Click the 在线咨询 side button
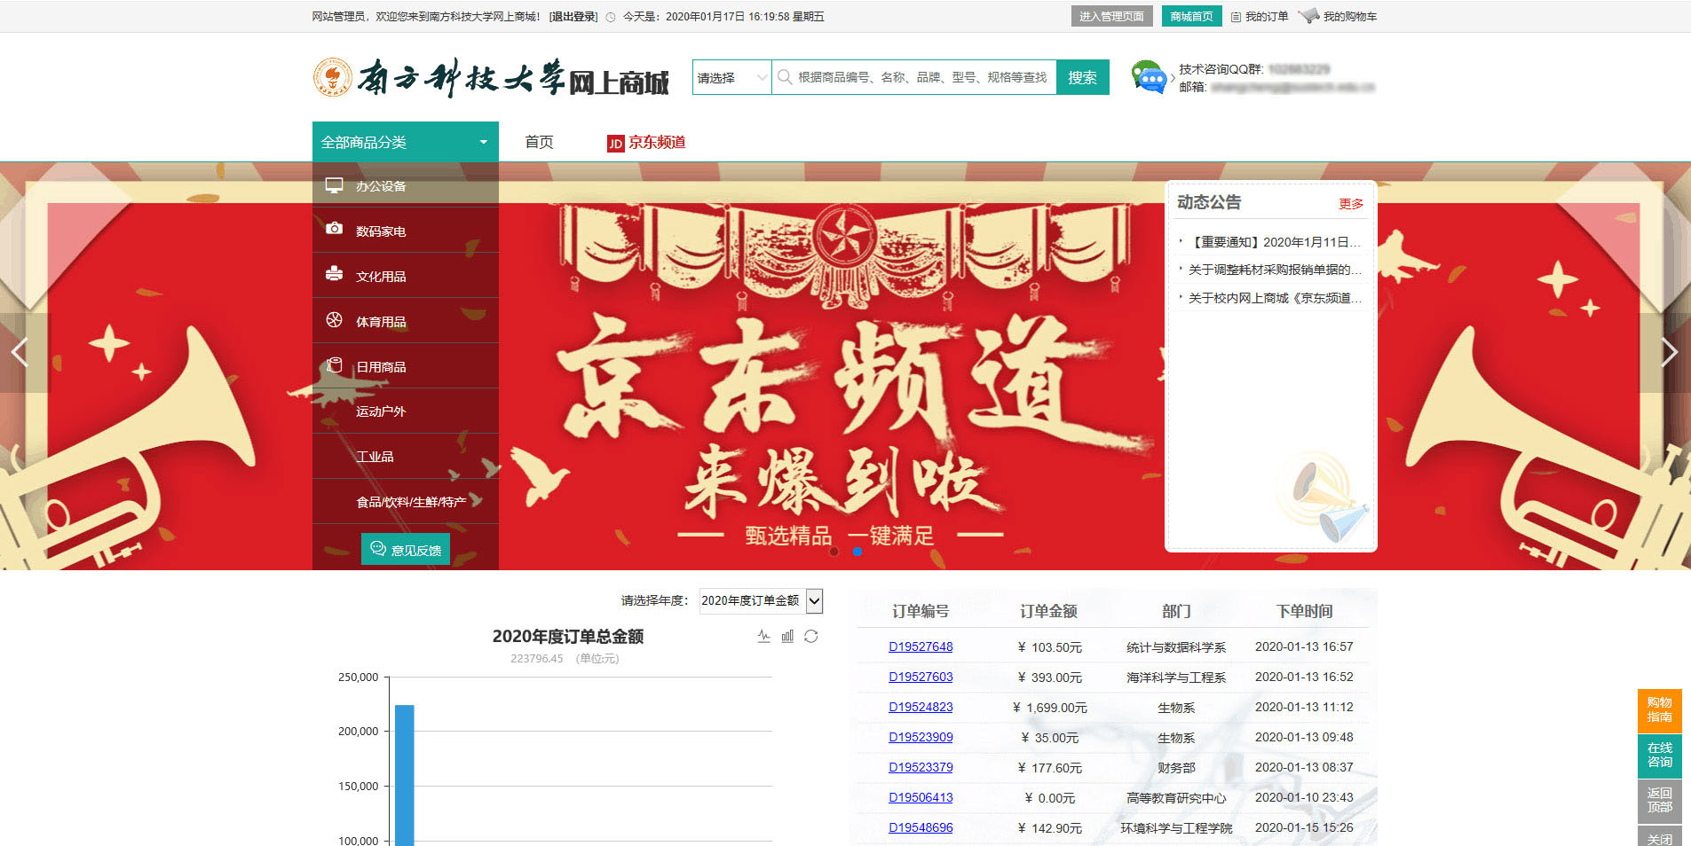Image resolution: width=1691 pixels, height=846 pixels. (x=1659, y=756)
